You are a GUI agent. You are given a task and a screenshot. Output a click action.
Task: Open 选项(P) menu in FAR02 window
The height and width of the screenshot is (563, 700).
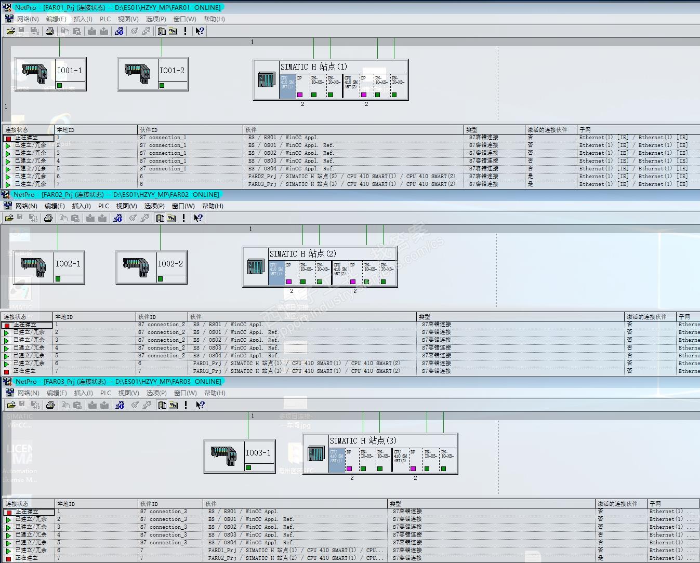pyautogui.click(x=154, y=206)
